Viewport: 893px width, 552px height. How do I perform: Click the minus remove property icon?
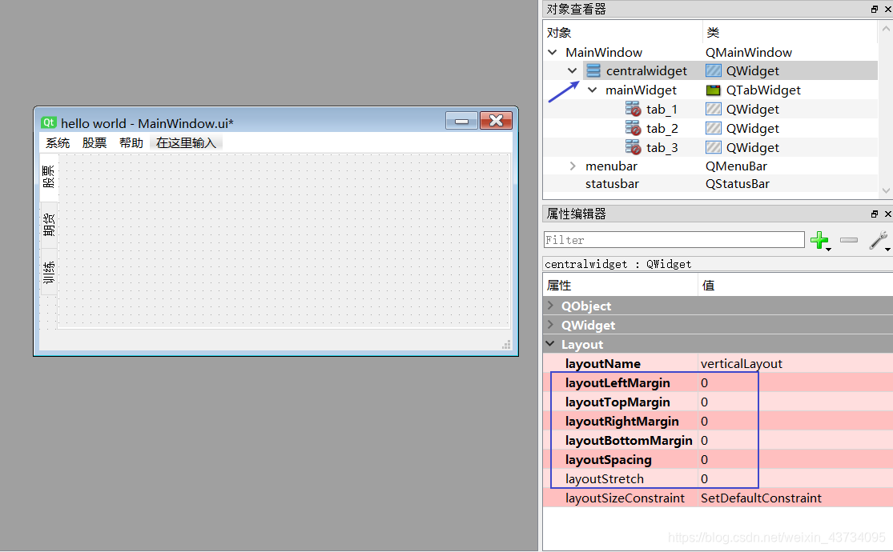(x=849, y=240)
